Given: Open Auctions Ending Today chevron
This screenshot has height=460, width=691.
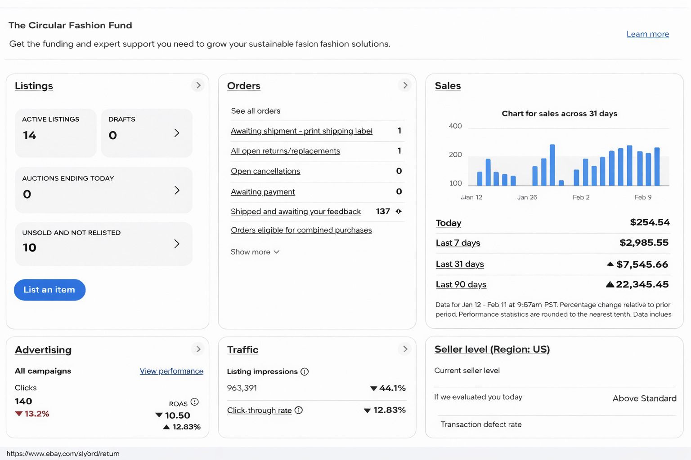Looking at the screenshot, I should click(177, 190).
